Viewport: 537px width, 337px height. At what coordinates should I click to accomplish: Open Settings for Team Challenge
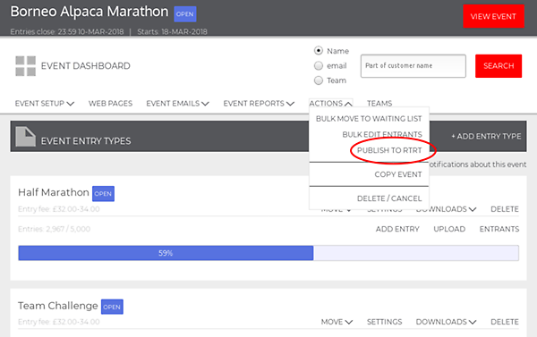(x=384, y=322)
